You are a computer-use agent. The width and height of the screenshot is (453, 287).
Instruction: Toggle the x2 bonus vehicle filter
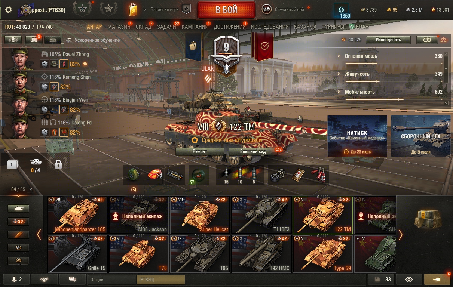coord(18,222)
